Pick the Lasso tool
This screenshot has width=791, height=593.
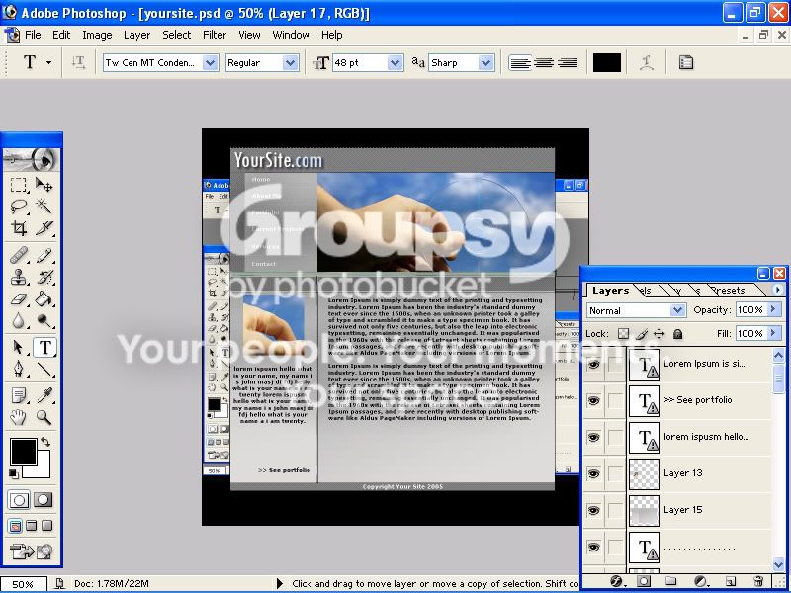[x=19, y=207]
